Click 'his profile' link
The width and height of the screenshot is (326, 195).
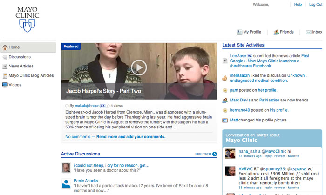[x=279, y=110]
